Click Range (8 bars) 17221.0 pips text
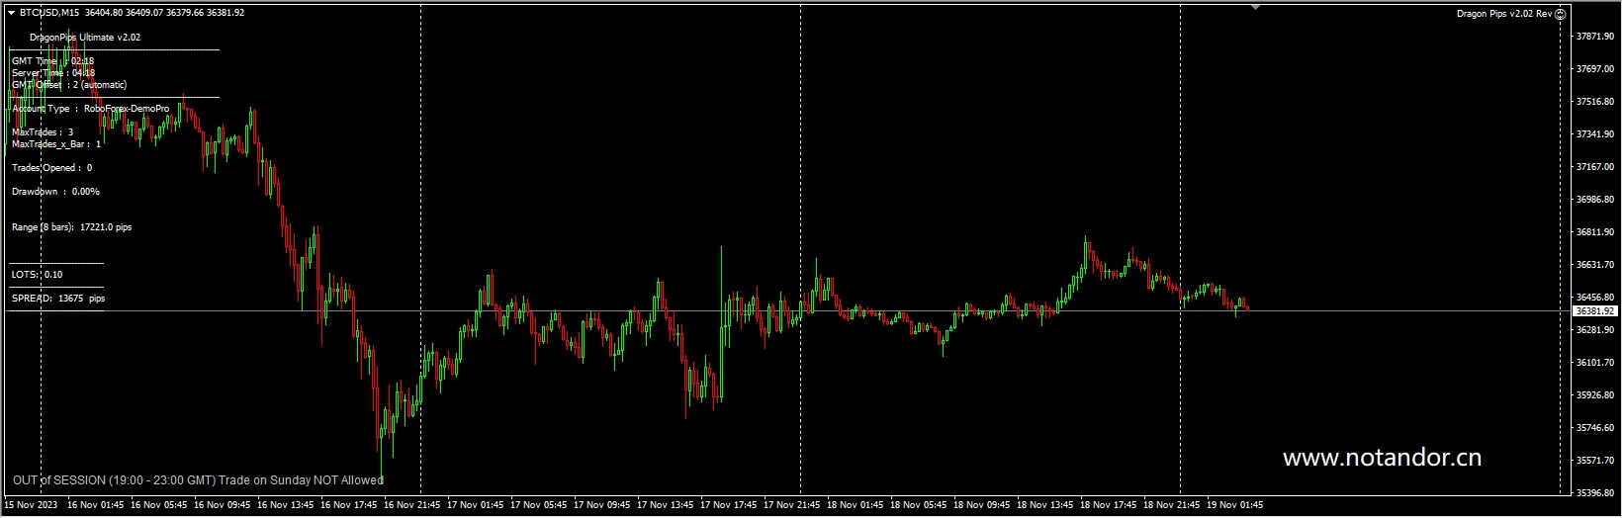Image resolution: width=1623 pixels, height=518 pixels. click(x=72, y=227)
